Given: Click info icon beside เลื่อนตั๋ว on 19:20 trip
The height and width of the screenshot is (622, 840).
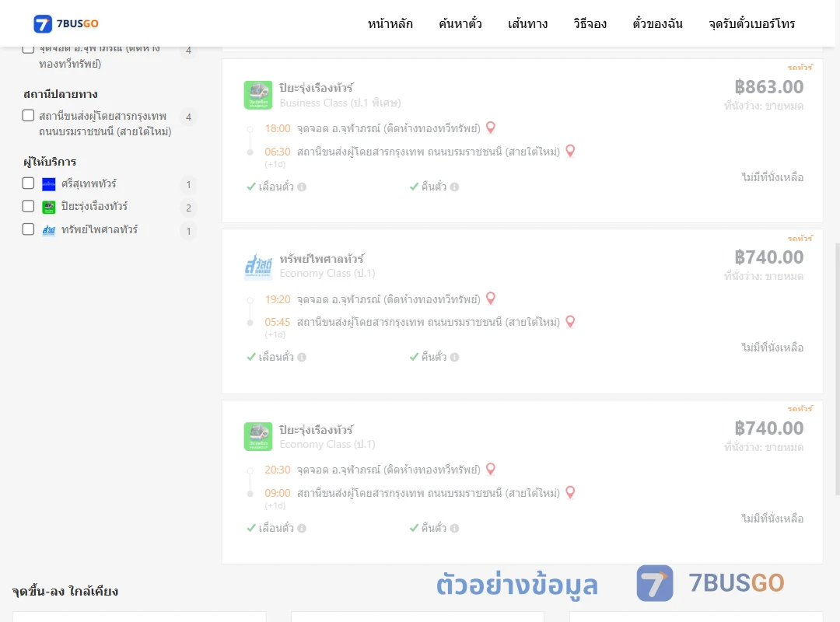Looking at the screenshot, I should pos(302,358).
